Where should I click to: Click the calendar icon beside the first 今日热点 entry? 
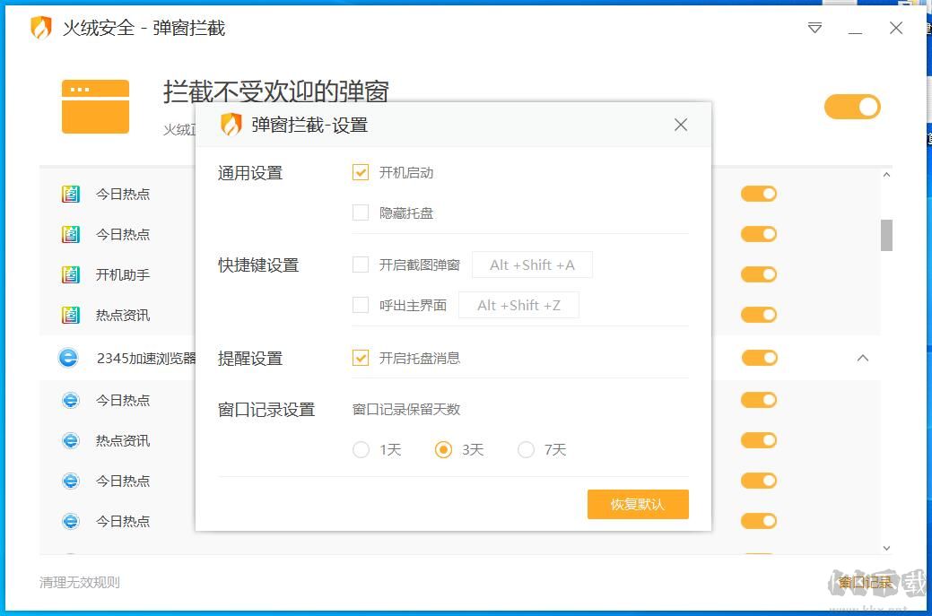pyautogui.click(x=70, y=193)
